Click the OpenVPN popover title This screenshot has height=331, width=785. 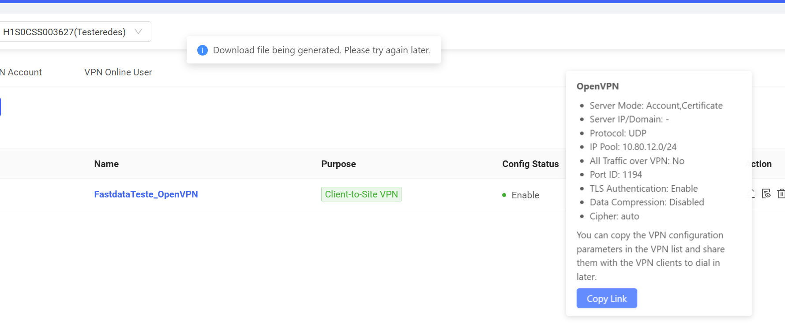597,86
